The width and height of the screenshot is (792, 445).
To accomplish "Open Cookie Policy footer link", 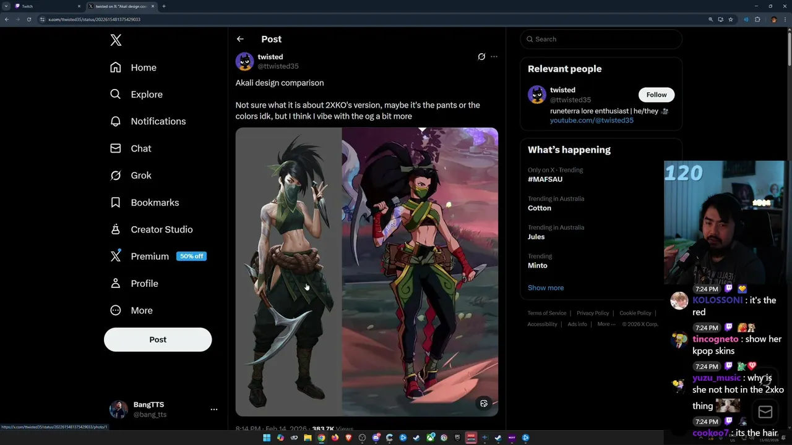I will coord(635,313).
